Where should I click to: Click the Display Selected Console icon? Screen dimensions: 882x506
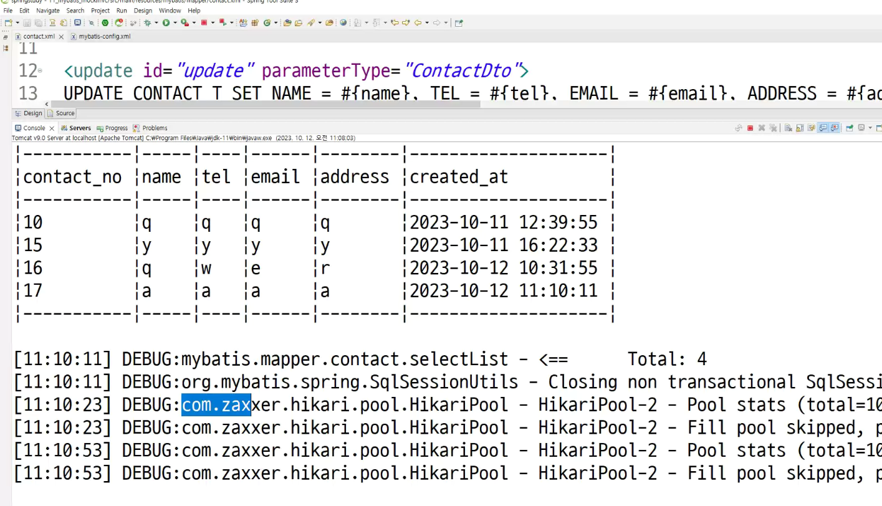[x=861, y=128]
